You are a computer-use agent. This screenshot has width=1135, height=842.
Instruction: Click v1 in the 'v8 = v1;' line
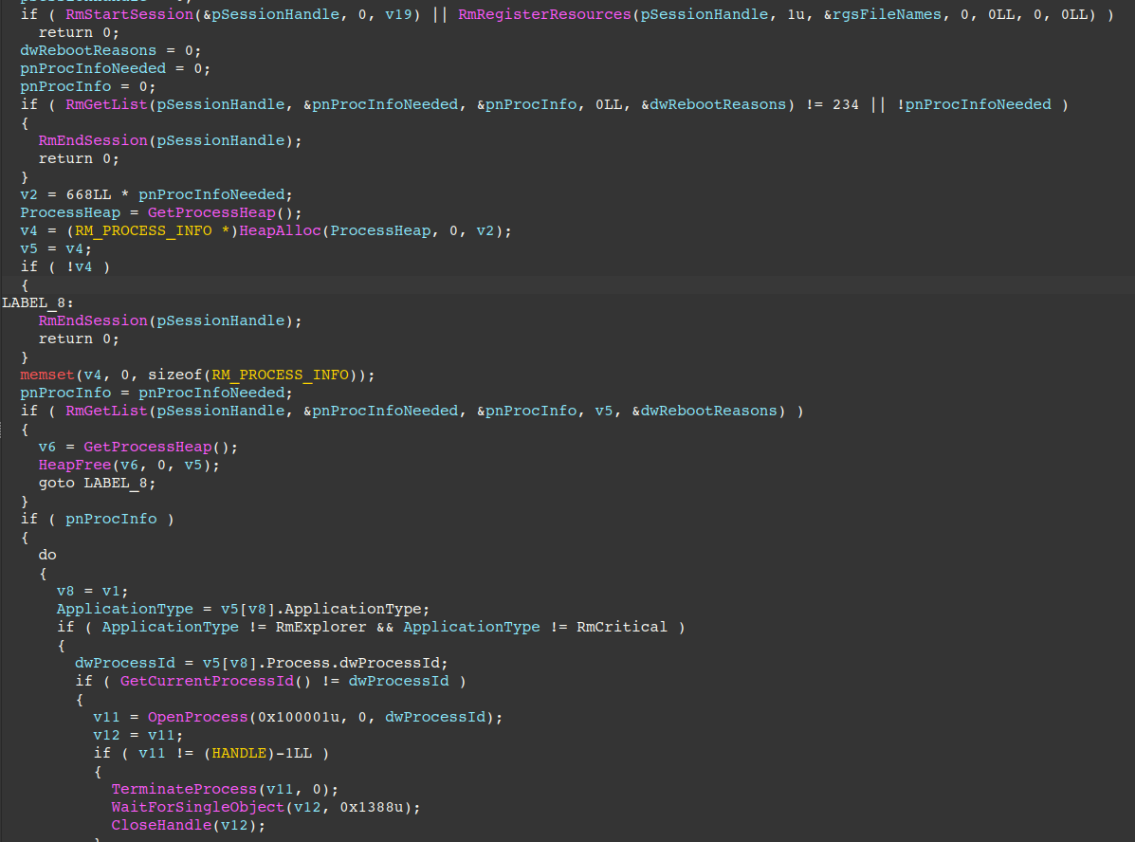pyautogui.click(x=111, y=592)
